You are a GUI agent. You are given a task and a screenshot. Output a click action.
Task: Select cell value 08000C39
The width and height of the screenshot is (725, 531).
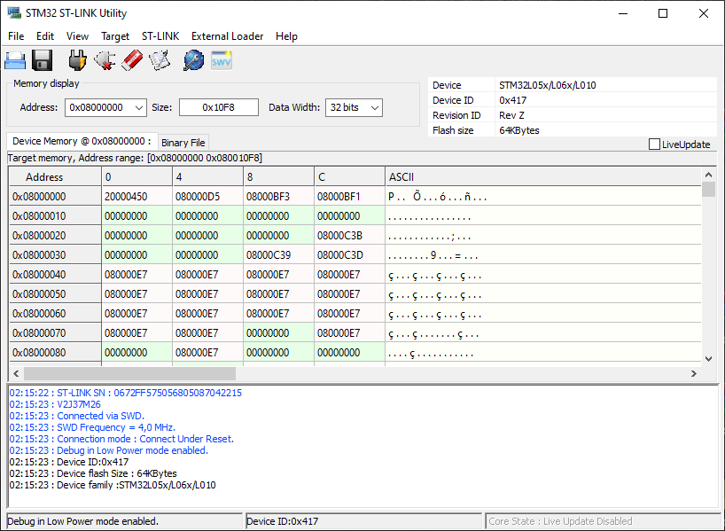pyautogui.click(x=279, y=254)
